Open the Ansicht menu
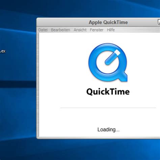The width and height of the screenshot is (160, 160). [x=80, y=30]
